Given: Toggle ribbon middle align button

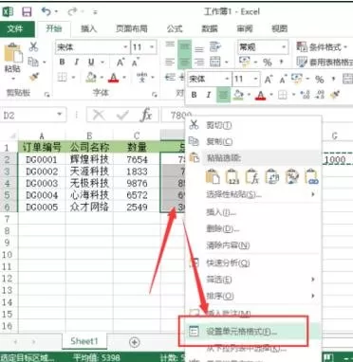Looking at the screenshot, I should tap(185, 47).
